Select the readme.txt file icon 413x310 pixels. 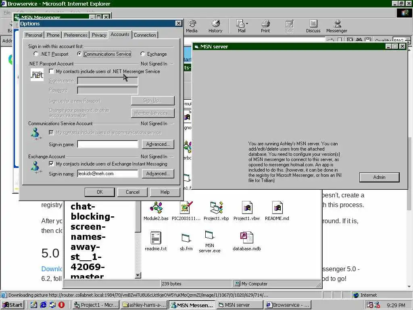(156, 241)
